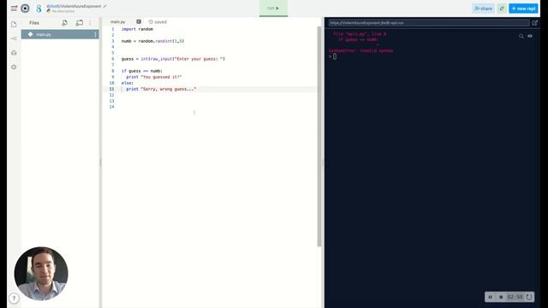Click code line with raw_input guess
This screenshot has width=548, height=308.
[173, 59]
